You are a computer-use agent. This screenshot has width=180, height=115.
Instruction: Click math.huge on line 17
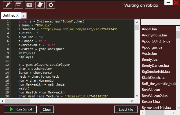(x=56, y=84)
